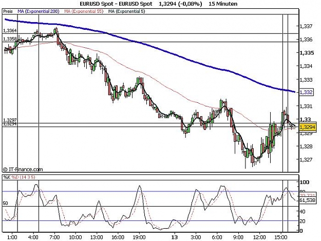Click the '20' stochastic axis label
The width and height of the screenshot is (321, 241).
[x=303, y=221]
